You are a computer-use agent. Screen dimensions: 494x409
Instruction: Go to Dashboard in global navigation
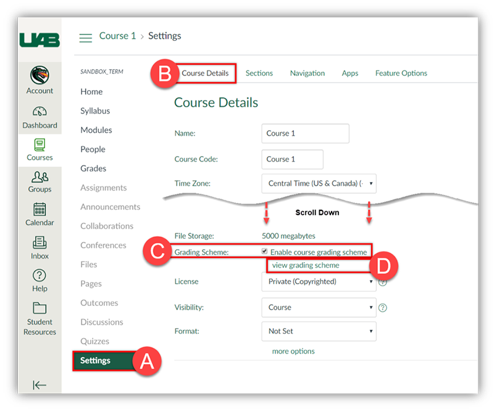(x=40, y=112)
